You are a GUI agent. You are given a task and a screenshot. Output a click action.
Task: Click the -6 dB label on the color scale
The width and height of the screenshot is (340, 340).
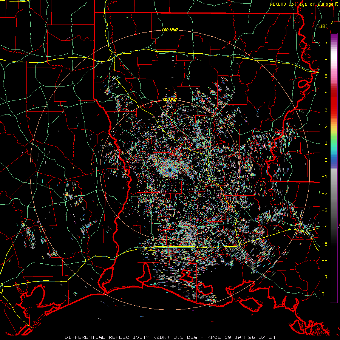(x=325, y=261)
